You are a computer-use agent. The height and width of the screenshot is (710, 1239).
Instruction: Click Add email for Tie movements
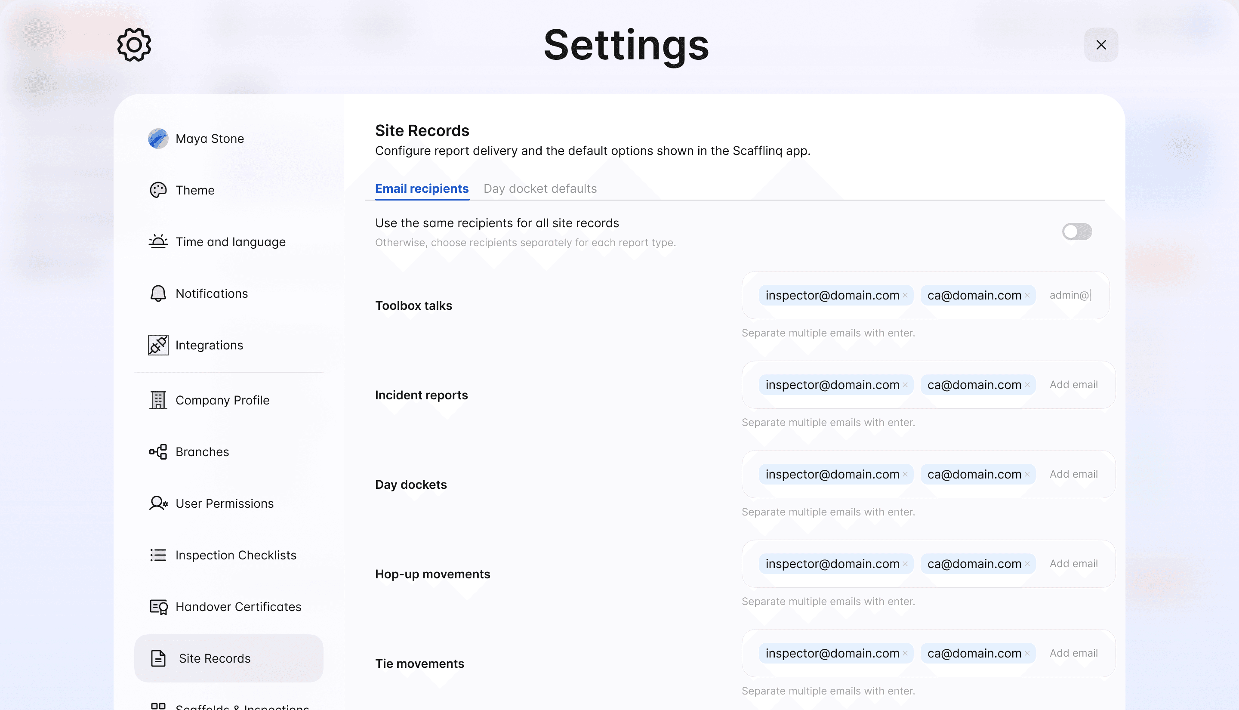point(1073,654)
